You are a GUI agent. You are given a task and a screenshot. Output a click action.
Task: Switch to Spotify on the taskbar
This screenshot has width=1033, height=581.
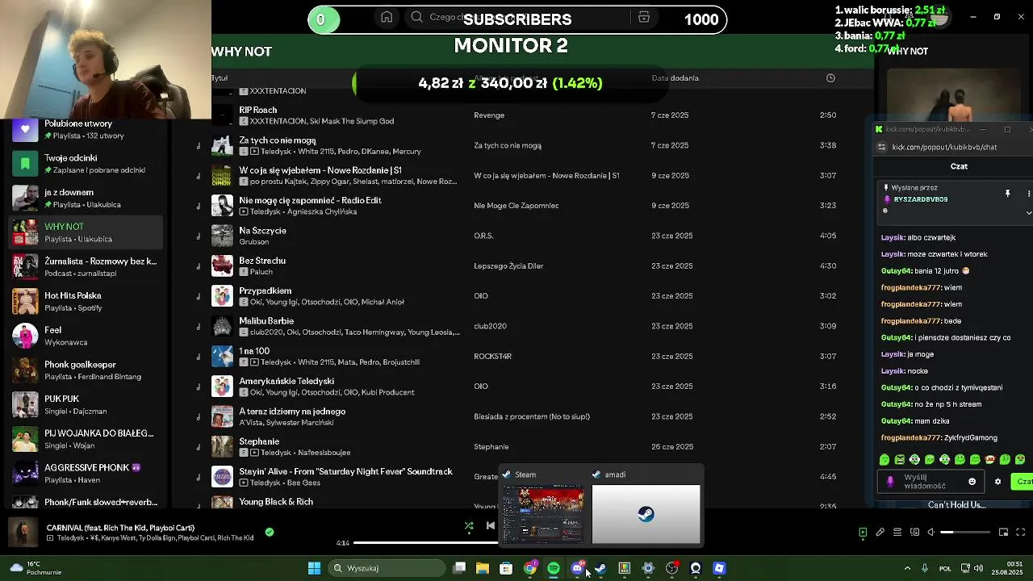click(554, 568)
